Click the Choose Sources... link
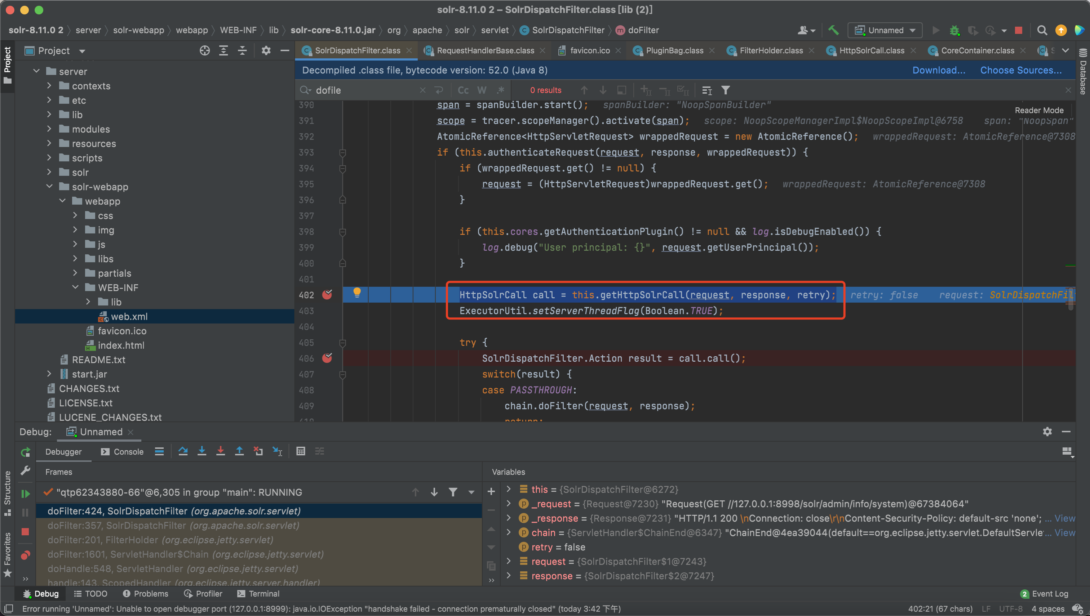Screen dimensions: 1090x616 pos(1020,70)
